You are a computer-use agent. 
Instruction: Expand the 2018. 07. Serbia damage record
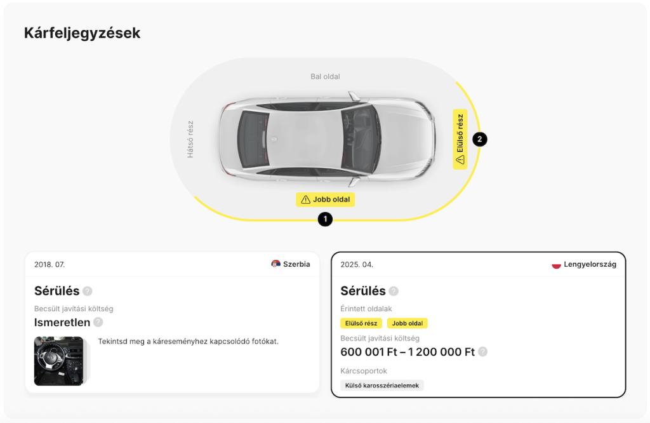tap(172, 264)
